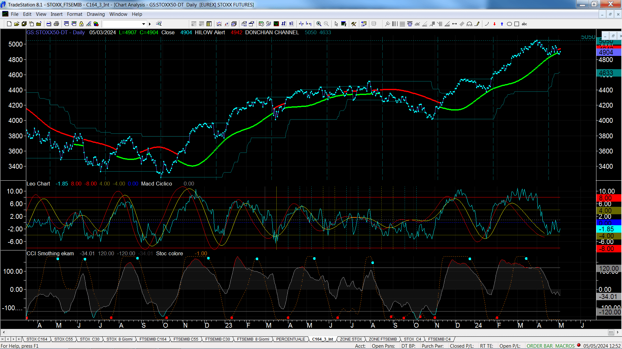This screenshot has width=622, height=349.
Task: Click the CCI Smothing ekam indicator label
Action: pyautogui.click(x=50, y=253)
